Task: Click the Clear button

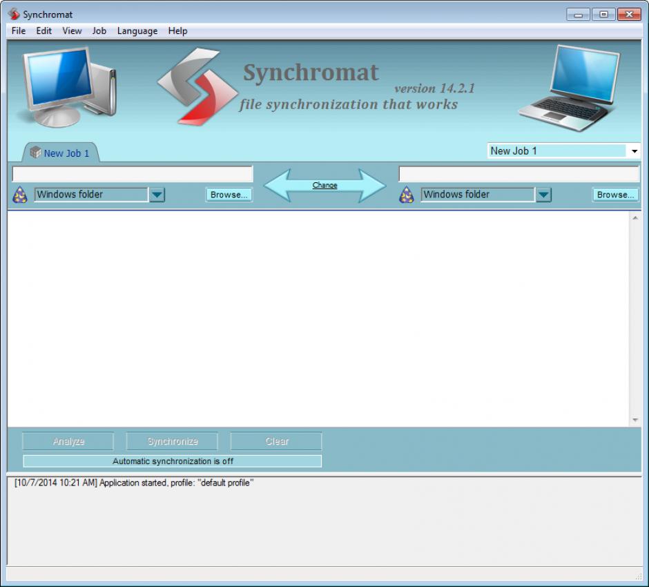Action: click(276, 441)
